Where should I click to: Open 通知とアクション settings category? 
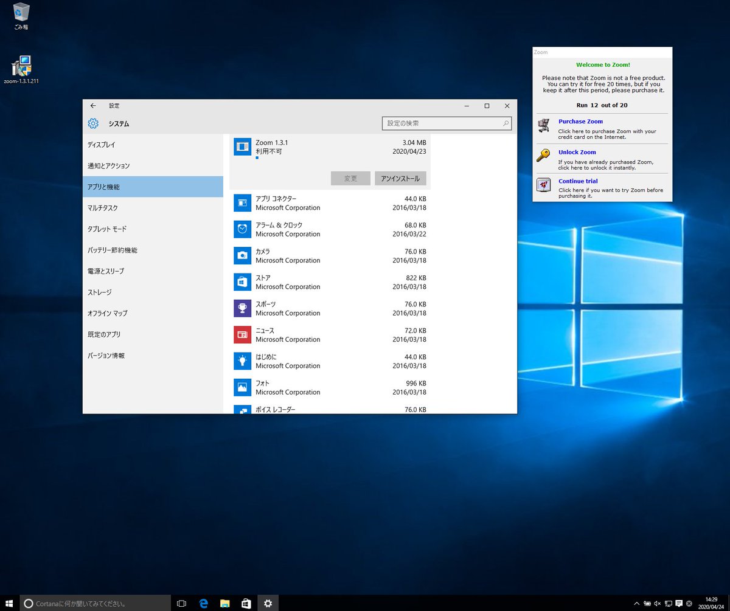(153, 165)
